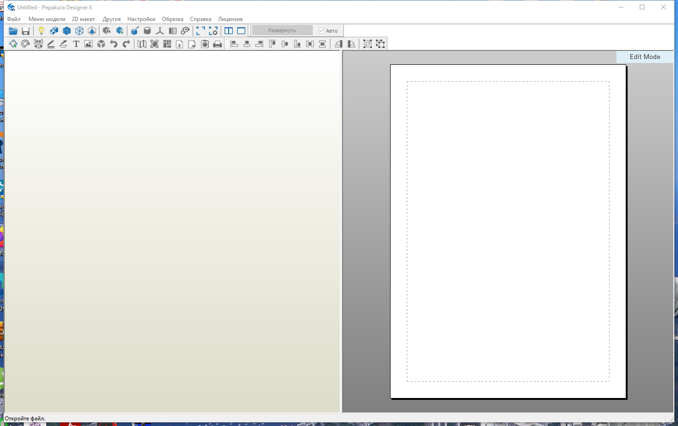Click the printer icon in toolbar
The height and width of the screenshot is (426, 678).
coord(217,44)
